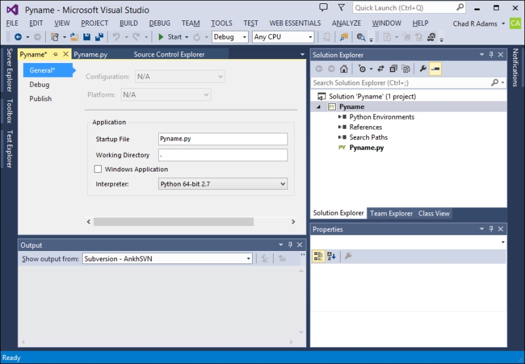The width and height of the screenshot is (525, 364).
Task: Click the Collapse All icon in Solution Explorer
Action: pyautogui.click(x=393, y=69)
